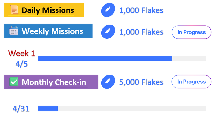This screenshot has width=220, height=123.
Task: Click the 4/31 monthly check-in count
Action: tap(21, 108)
